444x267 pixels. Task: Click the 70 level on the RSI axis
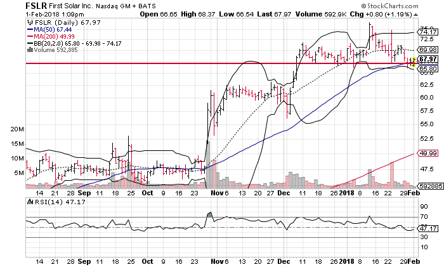424,217
